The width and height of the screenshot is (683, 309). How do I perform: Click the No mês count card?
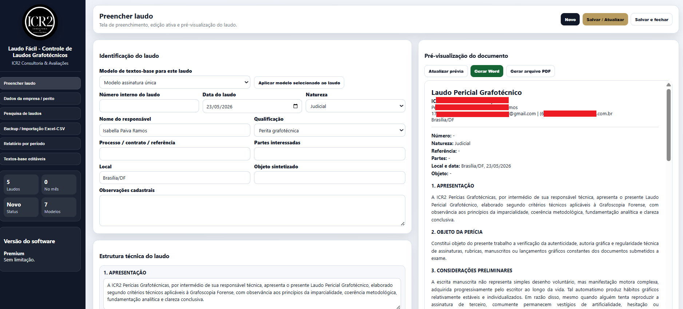tap(59, 185)
